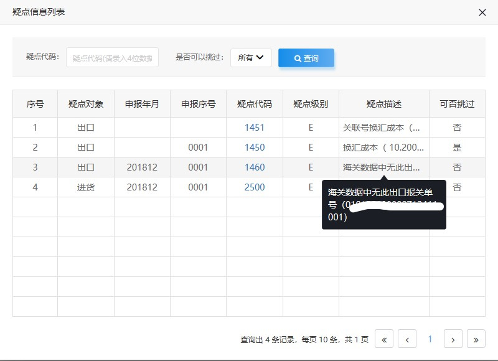This screenshot has width=498, height=361.
Task: Click level E in the row with code 1451
Action: [x=311, y=128]
